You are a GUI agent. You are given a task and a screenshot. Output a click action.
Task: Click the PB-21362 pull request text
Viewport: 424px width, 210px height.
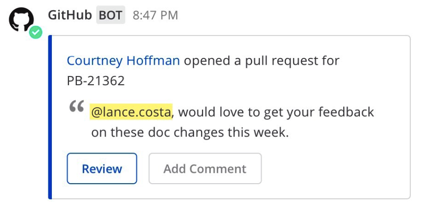(x=96, y=80)
